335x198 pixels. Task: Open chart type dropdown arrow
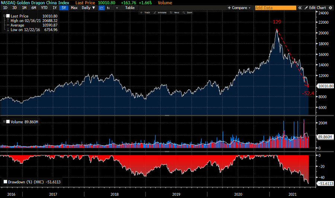117,8
